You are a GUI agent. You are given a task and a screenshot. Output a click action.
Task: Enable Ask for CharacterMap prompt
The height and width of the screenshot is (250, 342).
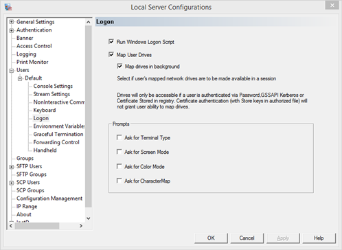(119, 181)
